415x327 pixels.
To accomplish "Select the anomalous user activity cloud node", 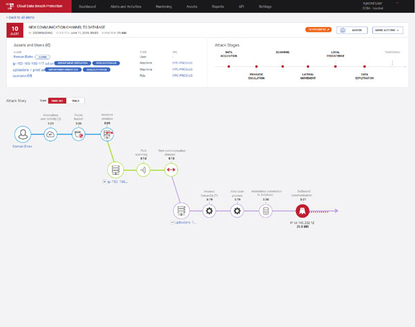I will click(x=52, y=135).
